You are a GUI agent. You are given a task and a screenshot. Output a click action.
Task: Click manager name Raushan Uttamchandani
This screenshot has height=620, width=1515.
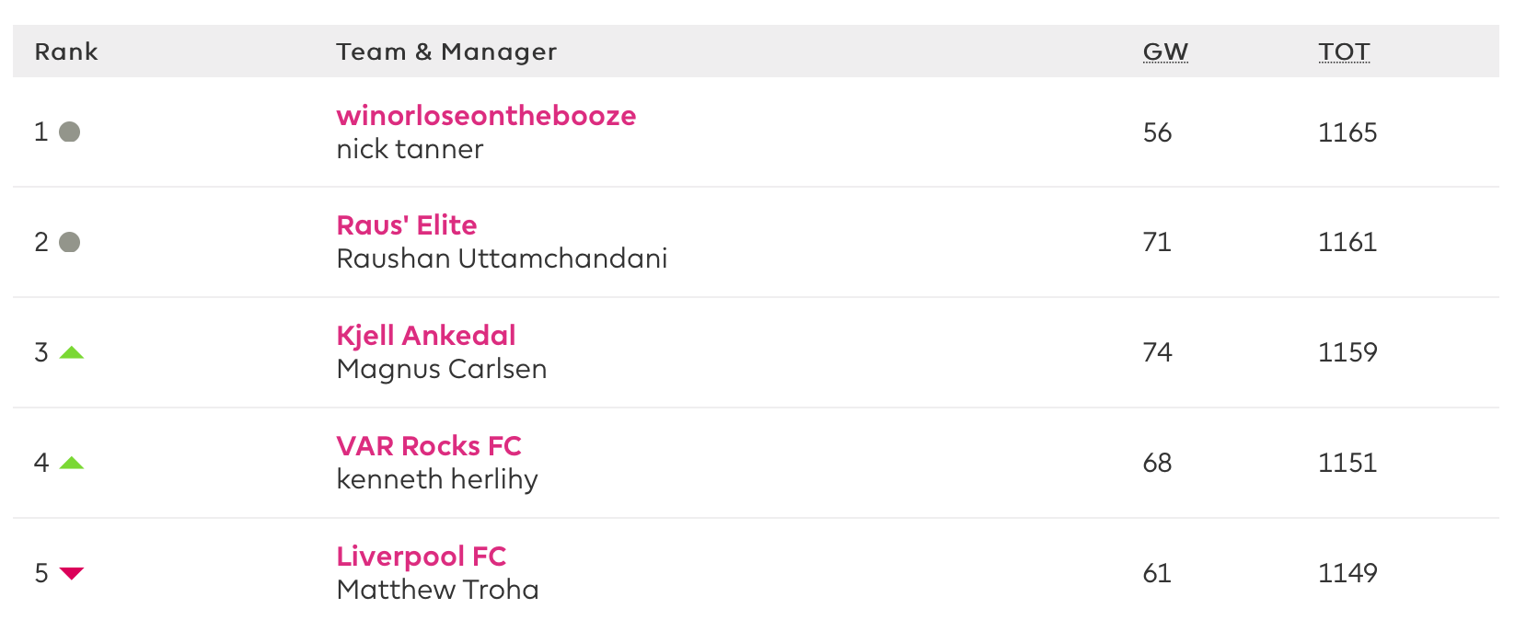pyautogui.click(x=502, y=258)
